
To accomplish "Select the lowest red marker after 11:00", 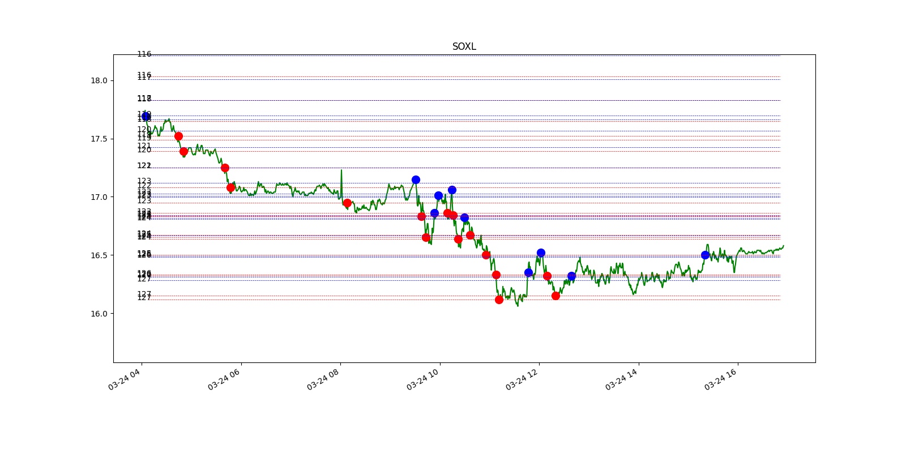I will pos(499,300).
